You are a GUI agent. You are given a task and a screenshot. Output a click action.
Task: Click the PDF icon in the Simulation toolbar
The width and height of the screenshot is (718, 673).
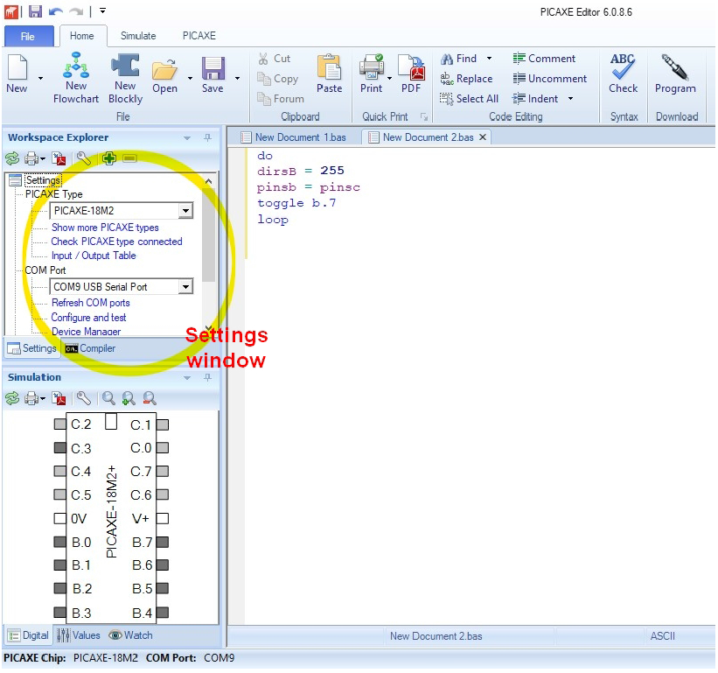click(59, 398)
